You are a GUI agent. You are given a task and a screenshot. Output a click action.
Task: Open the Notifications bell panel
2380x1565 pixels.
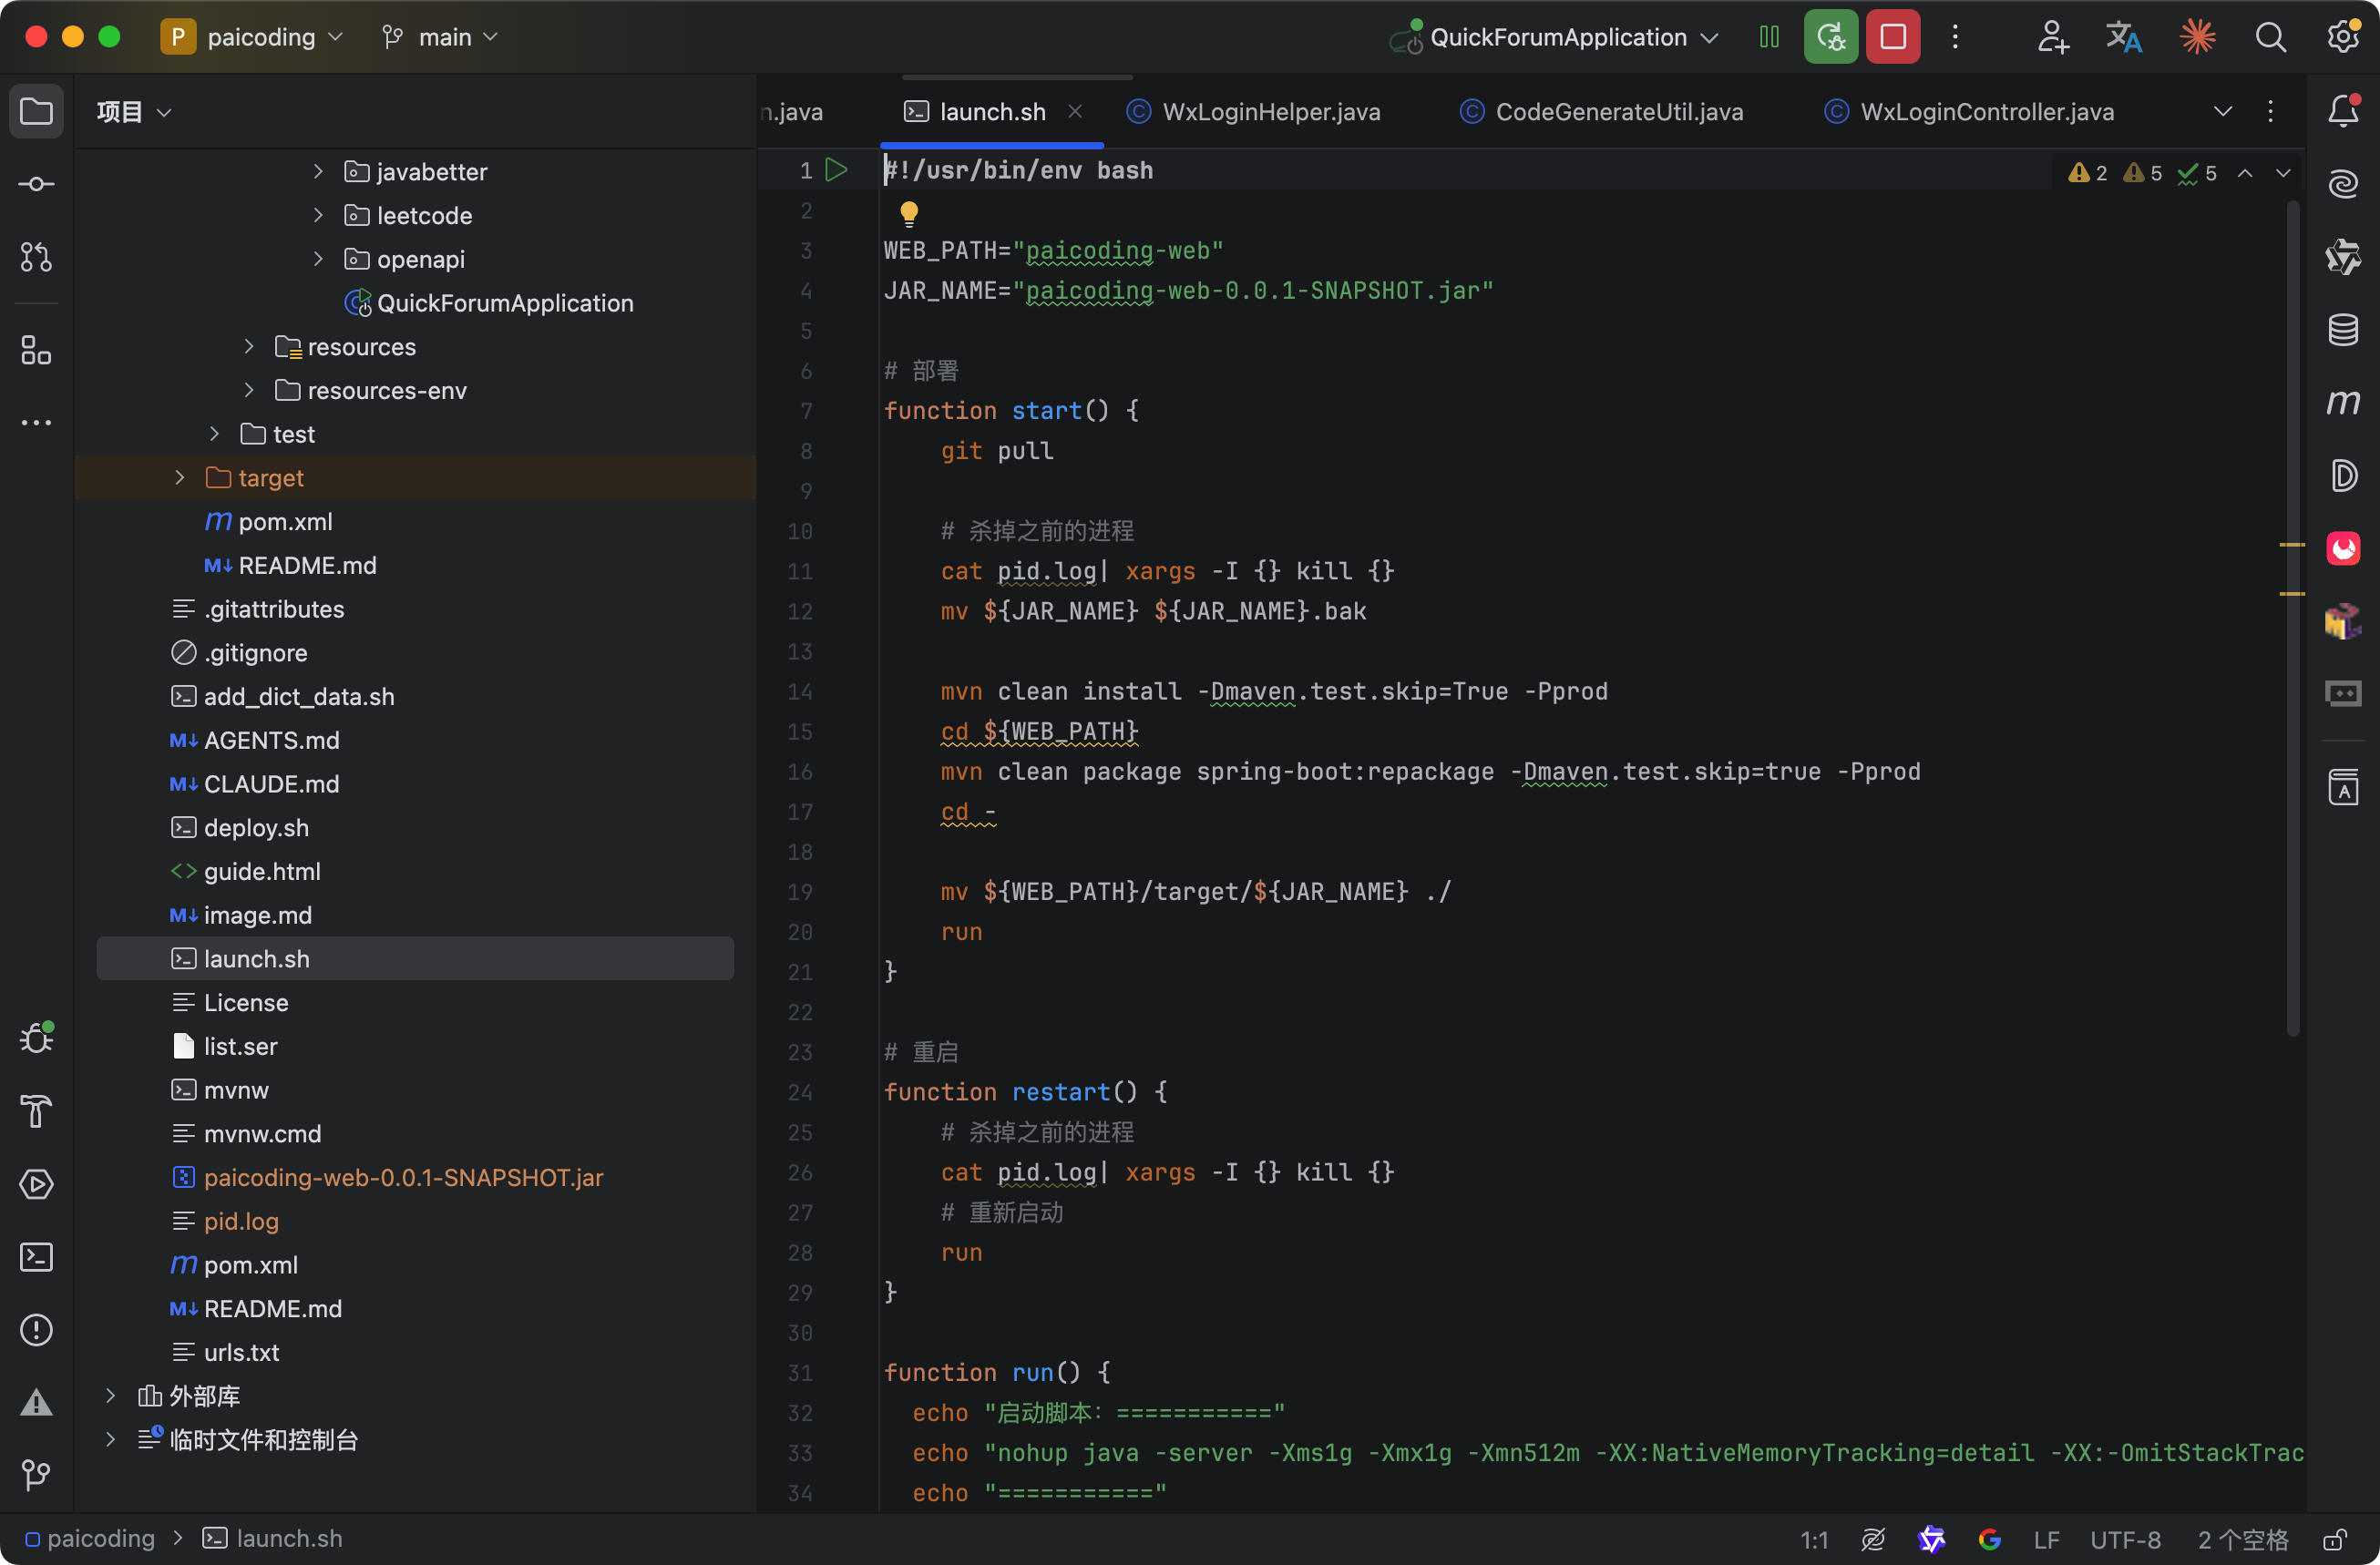point(2343,111)
